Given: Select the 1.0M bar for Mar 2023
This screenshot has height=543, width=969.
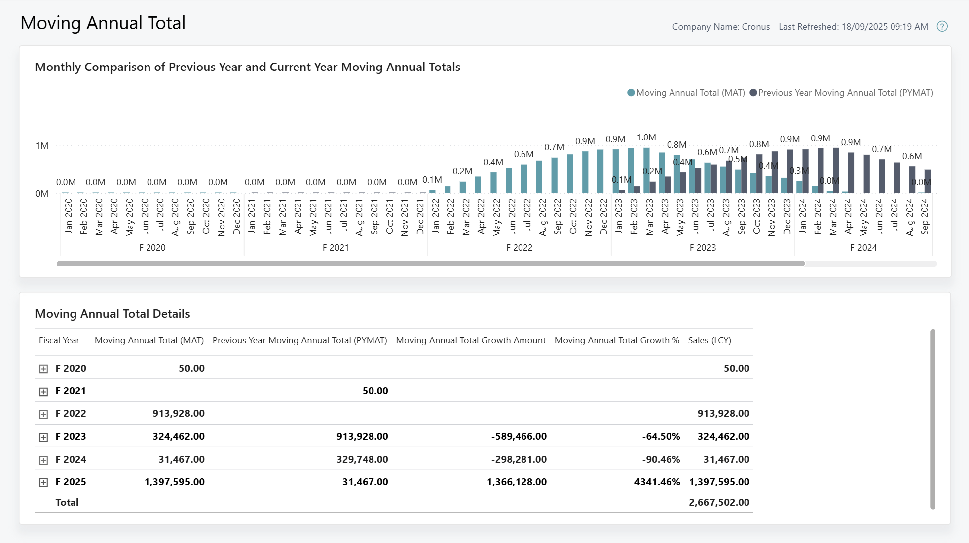Looking at the screenshot, I should (x=646, y=169).
